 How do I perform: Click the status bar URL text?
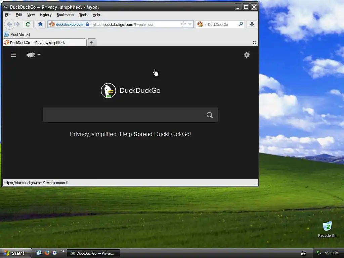click(x=36, y=183)
